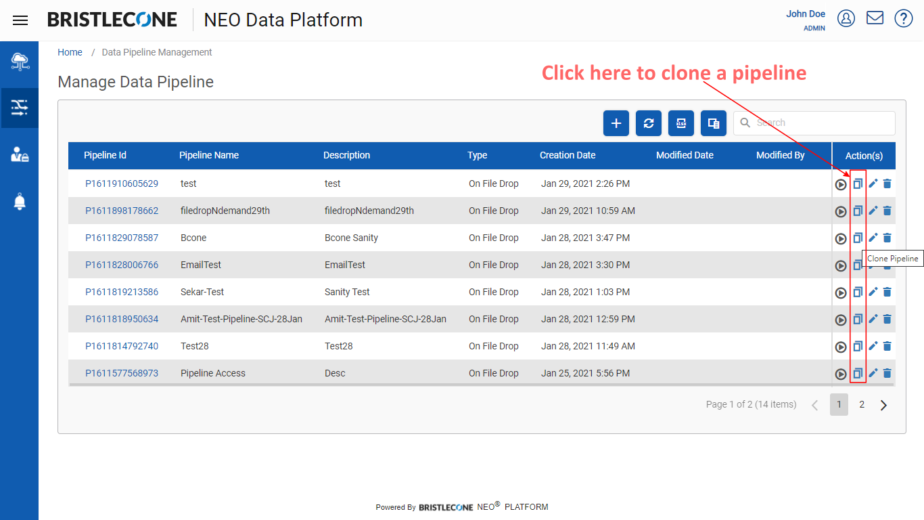
Task: Sort by Creation Date column header
Action: tap(568, 155)
